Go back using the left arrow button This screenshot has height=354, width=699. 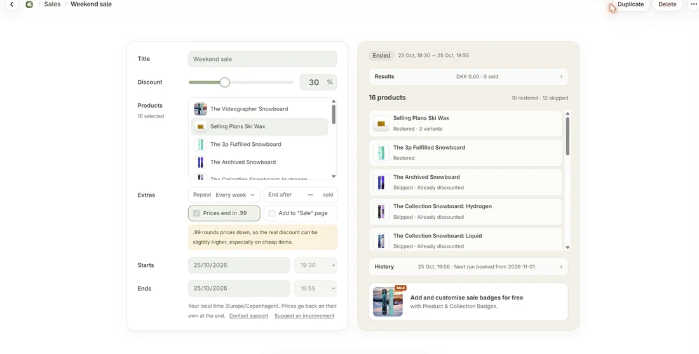pyautogui.click(x=11, y=4)
